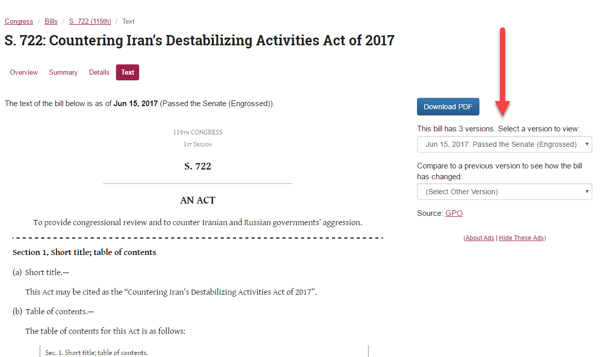Click the red arrow annotation
The image size is (600, 357).
(503, 72)
